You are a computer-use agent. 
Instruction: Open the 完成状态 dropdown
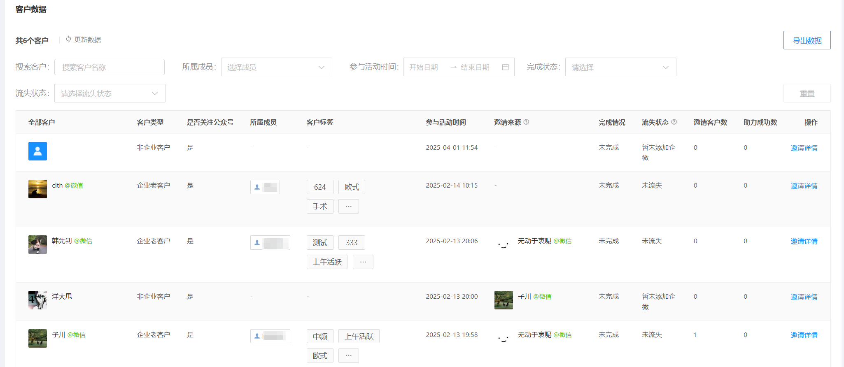click(x=620, y=67)
